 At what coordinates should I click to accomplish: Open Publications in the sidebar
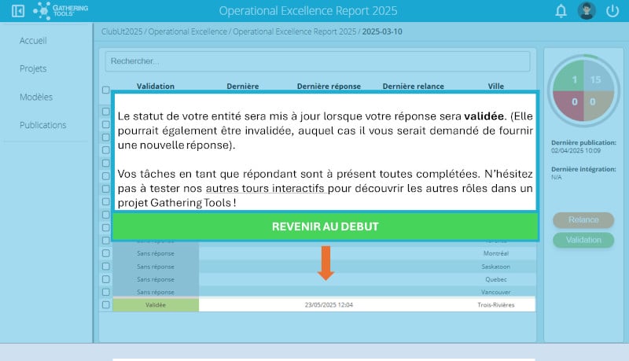pyautogui.click(x=42, y=125)
